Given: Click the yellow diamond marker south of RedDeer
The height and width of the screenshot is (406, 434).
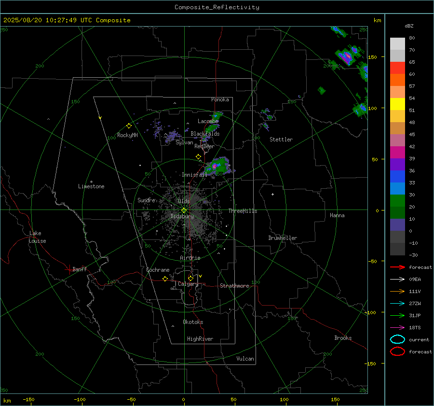Looking at the screenshot, I should (198, 157).
